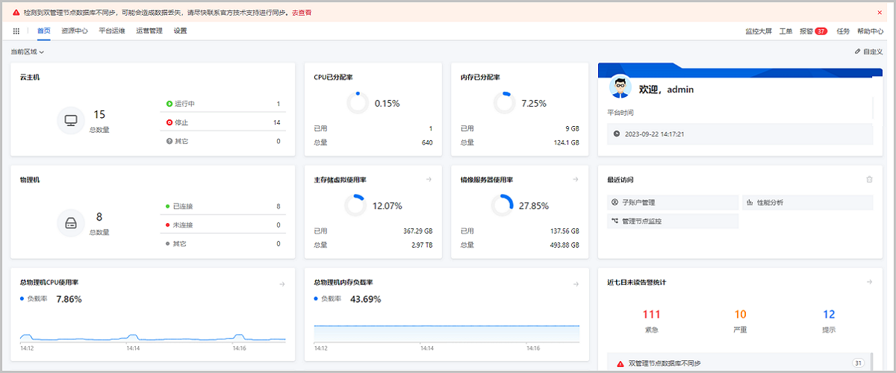Click the arrow on 主存储虚拟使用率 card

tap(429, 180)
